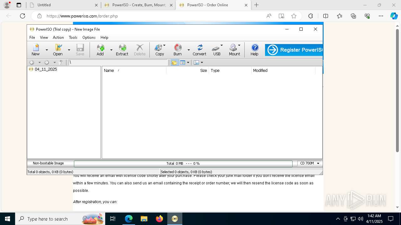Image resolution: width=401 pixels, height=225 pixels.
Task: Click the Mount toolbar icon
Action: click(234, 50)
